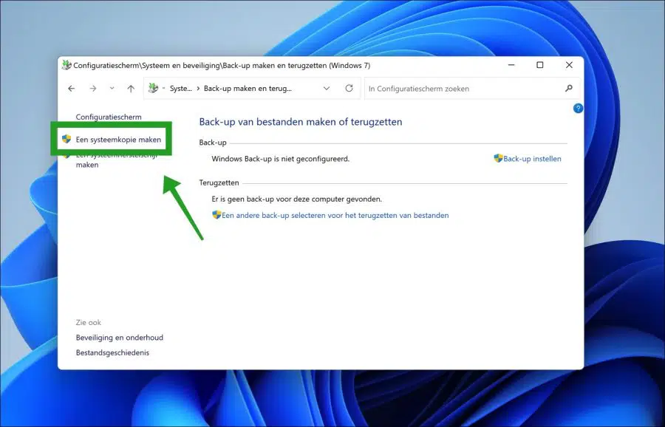Go back with the back arrow
The width and height of the screenshot is (665, 427).
pyautogui.click(x=71, y=89)
